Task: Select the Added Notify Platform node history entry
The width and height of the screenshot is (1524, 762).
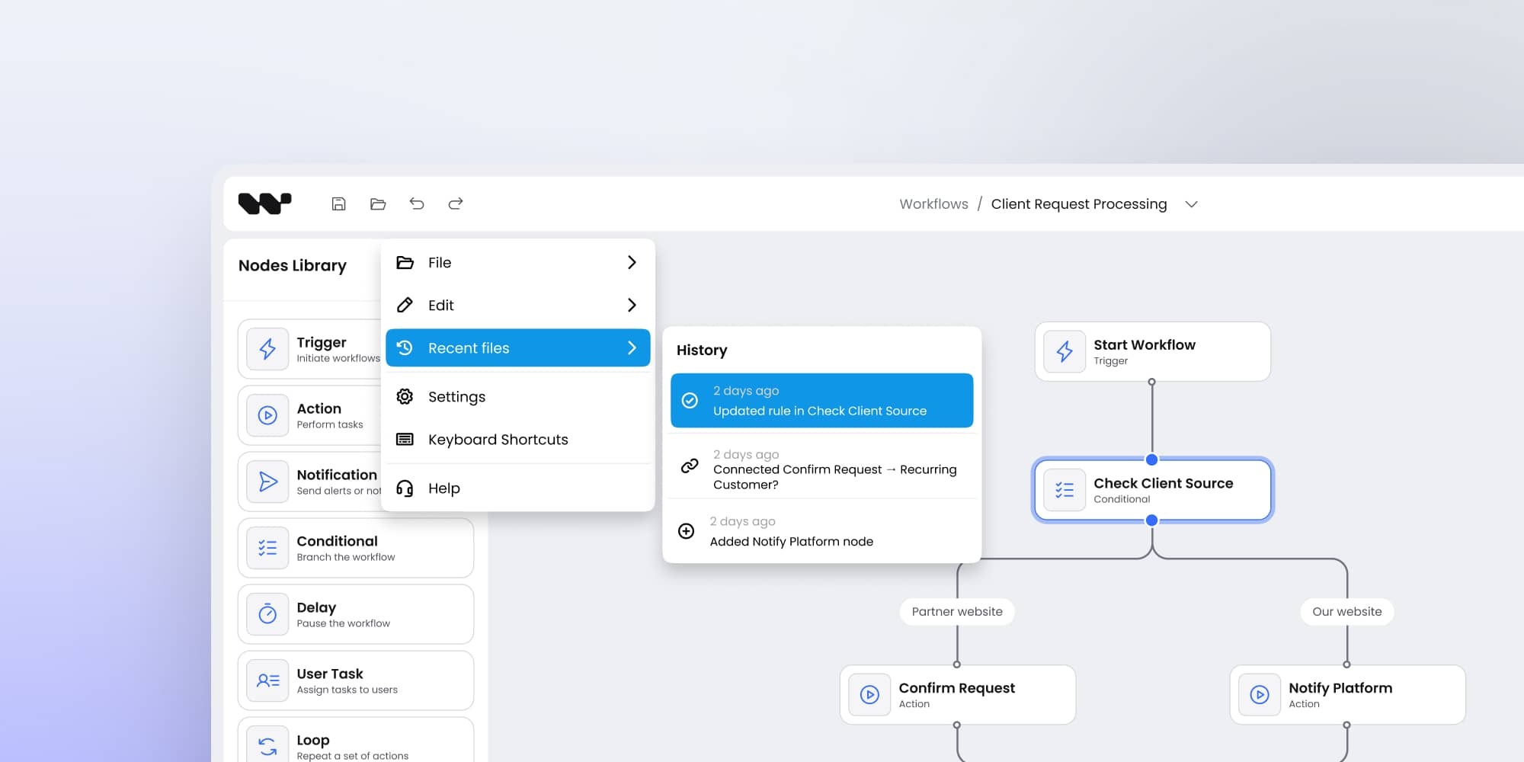Action: pos(821,531)
